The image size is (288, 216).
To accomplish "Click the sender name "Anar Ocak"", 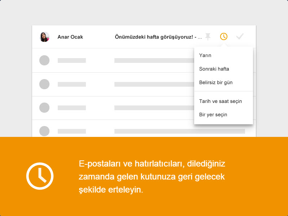I will click(x=70, y=37).
